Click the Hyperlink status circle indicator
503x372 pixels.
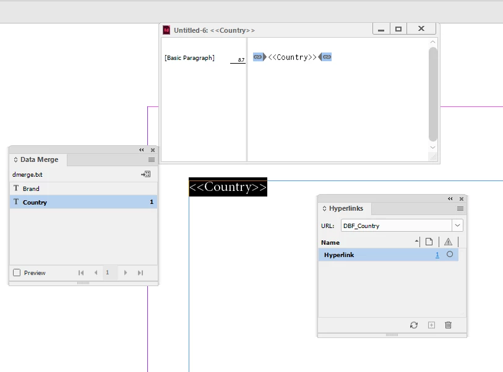click(x=450, y=255)
